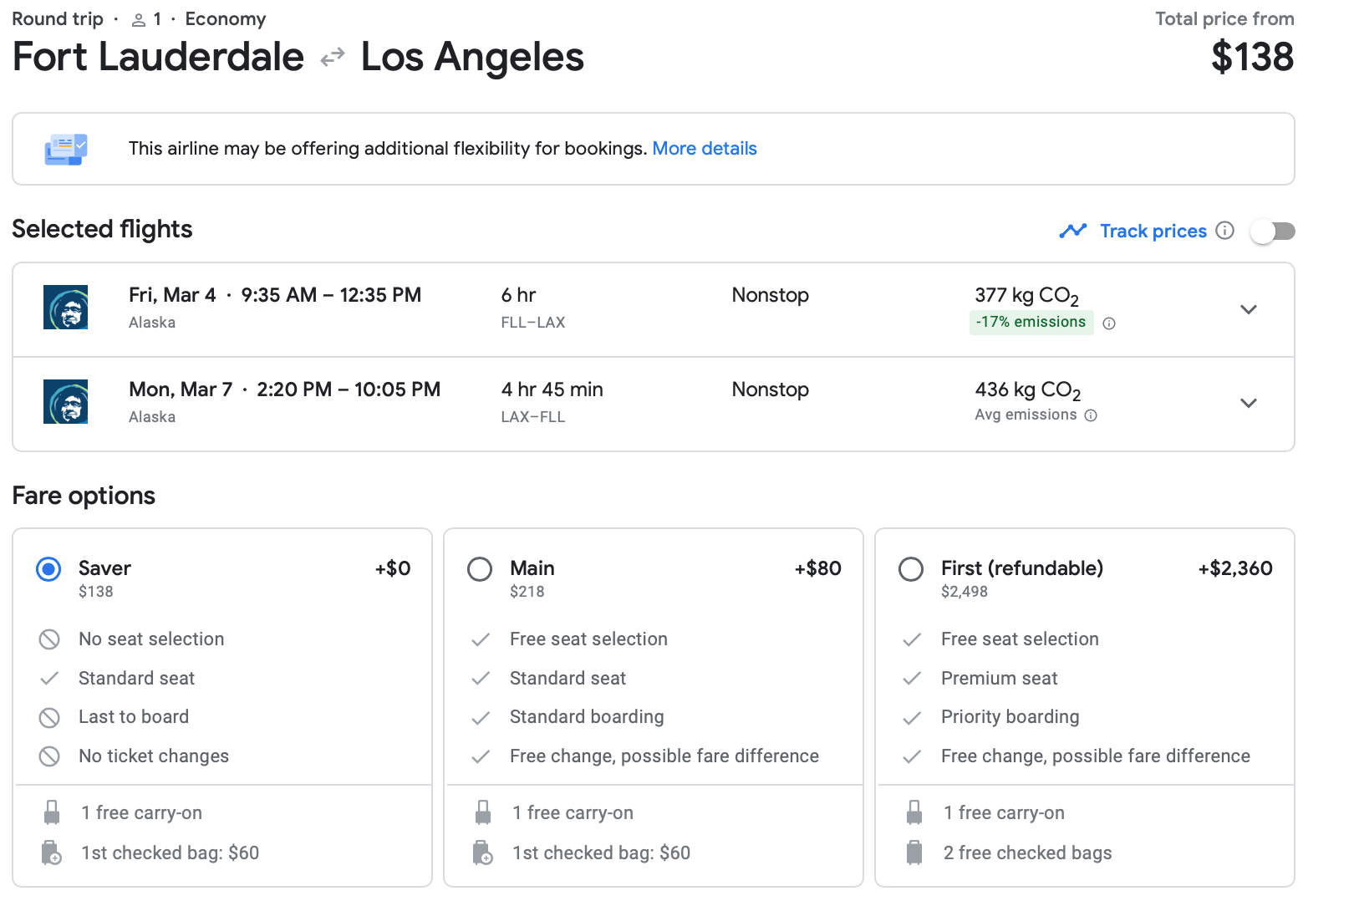Click the booking flexibility ticket icon
1359x901 pixels.
click(65, 149)
